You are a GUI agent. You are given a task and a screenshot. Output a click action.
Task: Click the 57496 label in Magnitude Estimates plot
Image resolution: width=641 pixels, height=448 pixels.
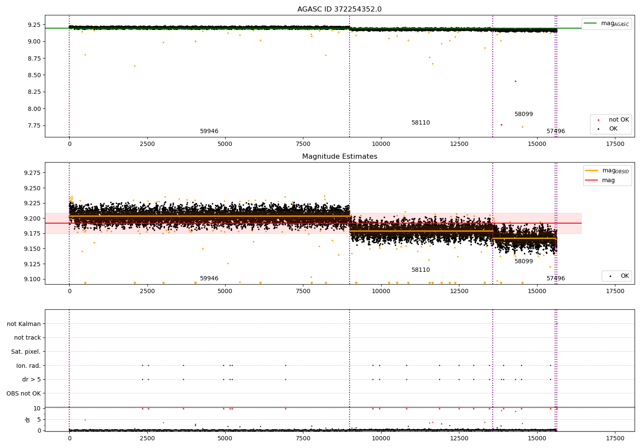coord(556,279)
